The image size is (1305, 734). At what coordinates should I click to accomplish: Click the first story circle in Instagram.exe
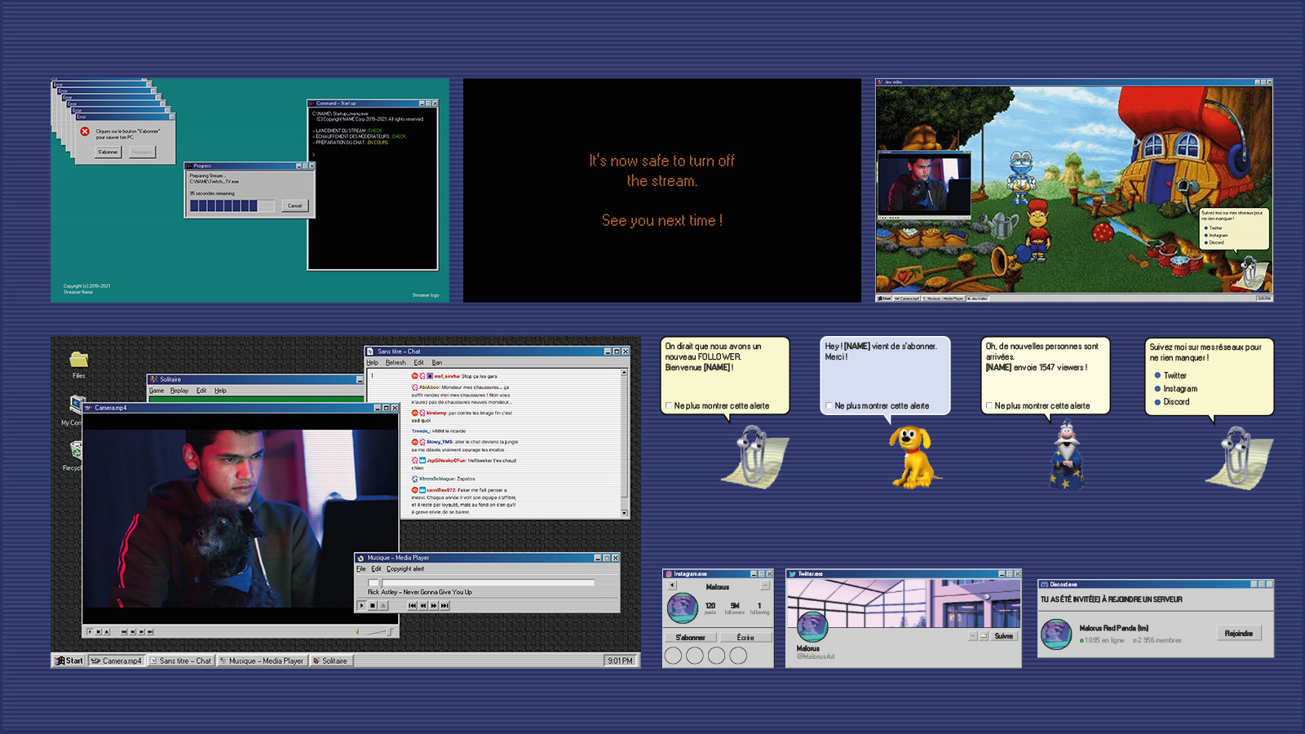click(x=673, y=656)
